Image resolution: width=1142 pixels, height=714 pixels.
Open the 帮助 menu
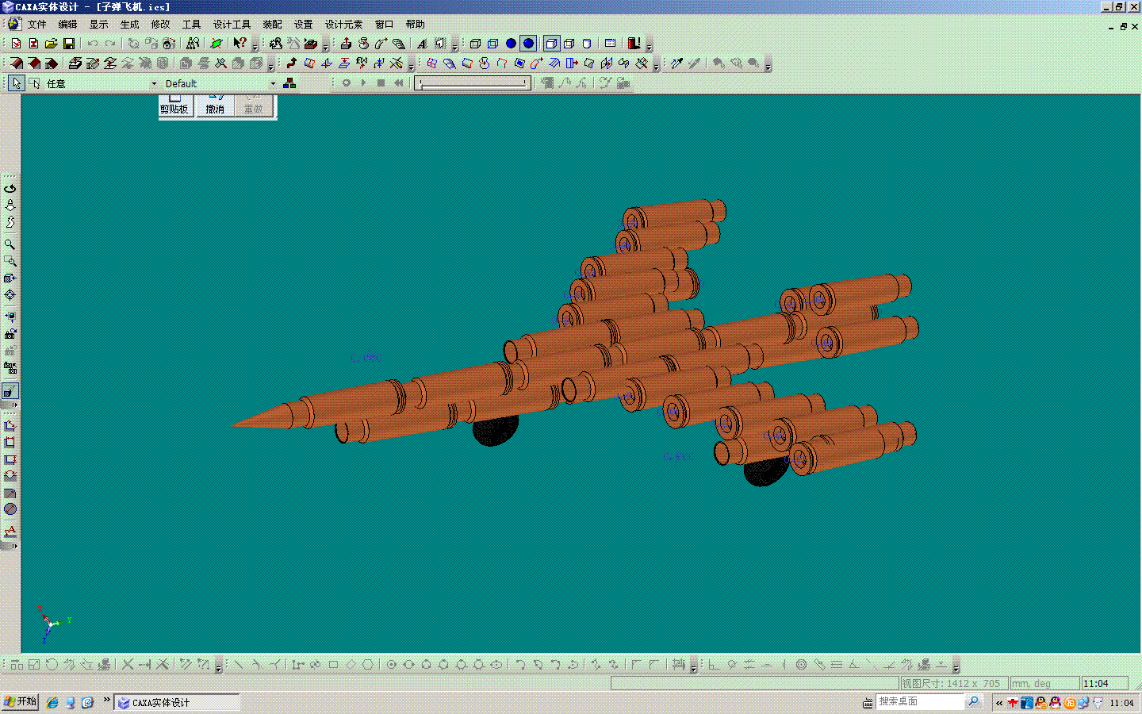pos(415,25)
